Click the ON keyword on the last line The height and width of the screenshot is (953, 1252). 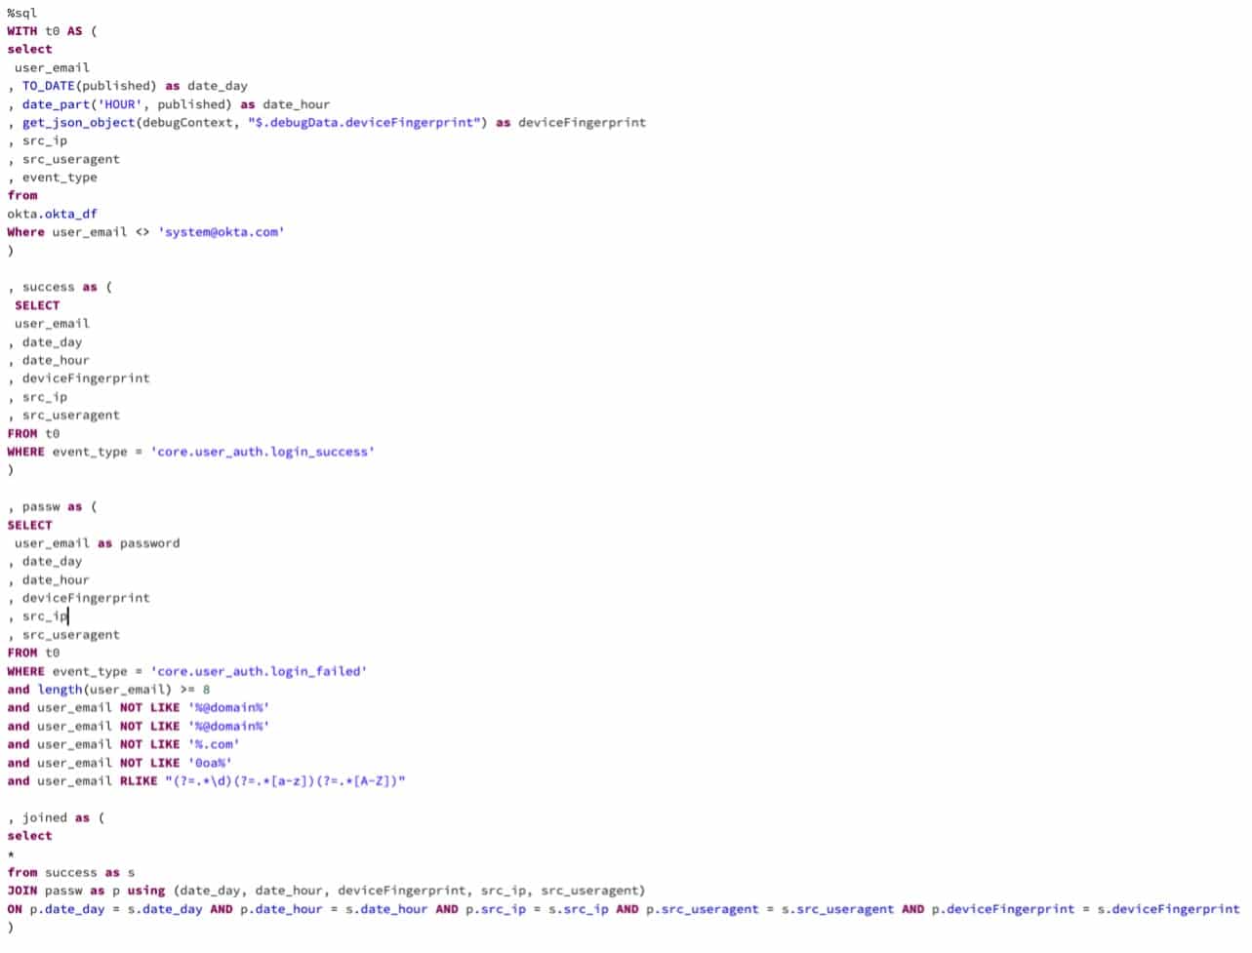[x=15, y=909]
